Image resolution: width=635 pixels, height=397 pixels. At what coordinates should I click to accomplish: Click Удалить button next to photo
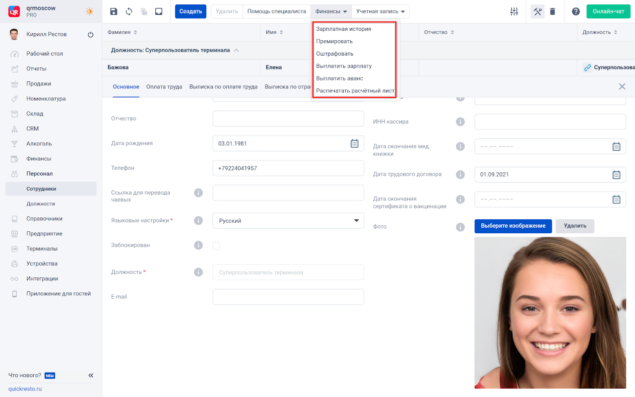click(x=575, y=226)
